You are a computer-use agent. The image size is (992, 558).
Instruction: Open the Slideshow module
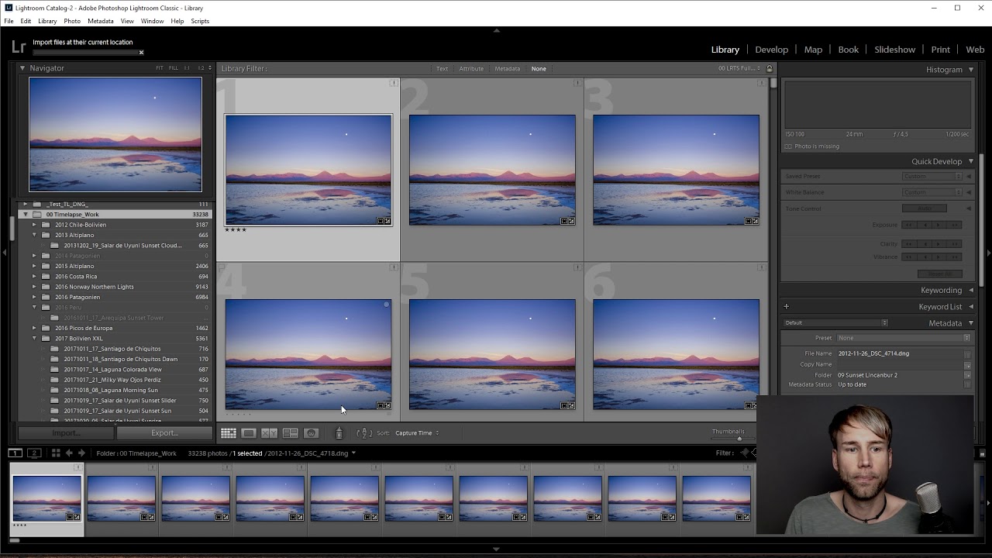tap(894, 50)
